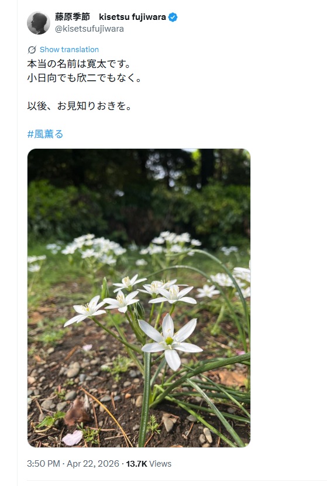327x486 pixels.
Task: Click the post line 小日向でも欣二でもなく。
Action: point(84,78)
